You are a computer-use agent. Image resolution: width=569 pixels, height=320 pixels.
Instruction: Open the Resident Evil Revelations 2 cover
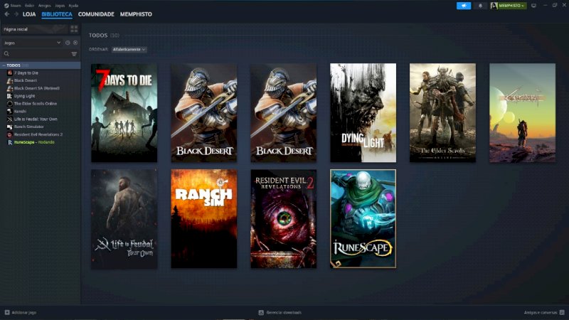(283, 219)
